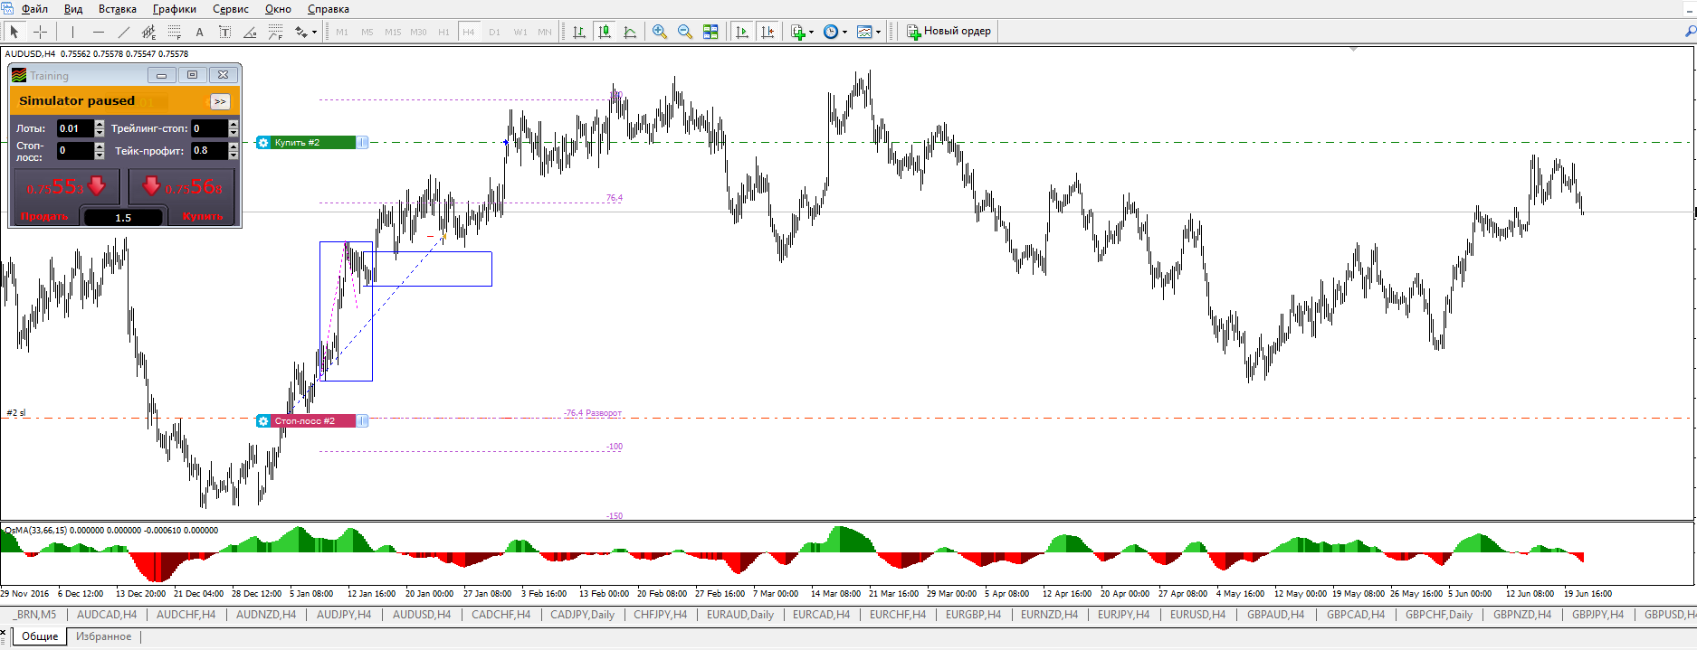1697x650 pixels.
Task: Open settings gear on Купить #2 label
Action: [x=263, y=143]
